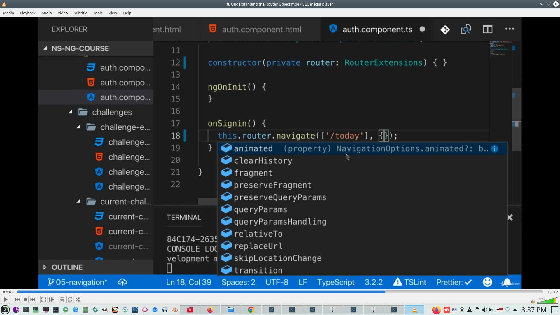The height and width of the screenshot is (315, 560).
Task: Open Firefox from the taskbar
Action: click(x=210, y=310)
